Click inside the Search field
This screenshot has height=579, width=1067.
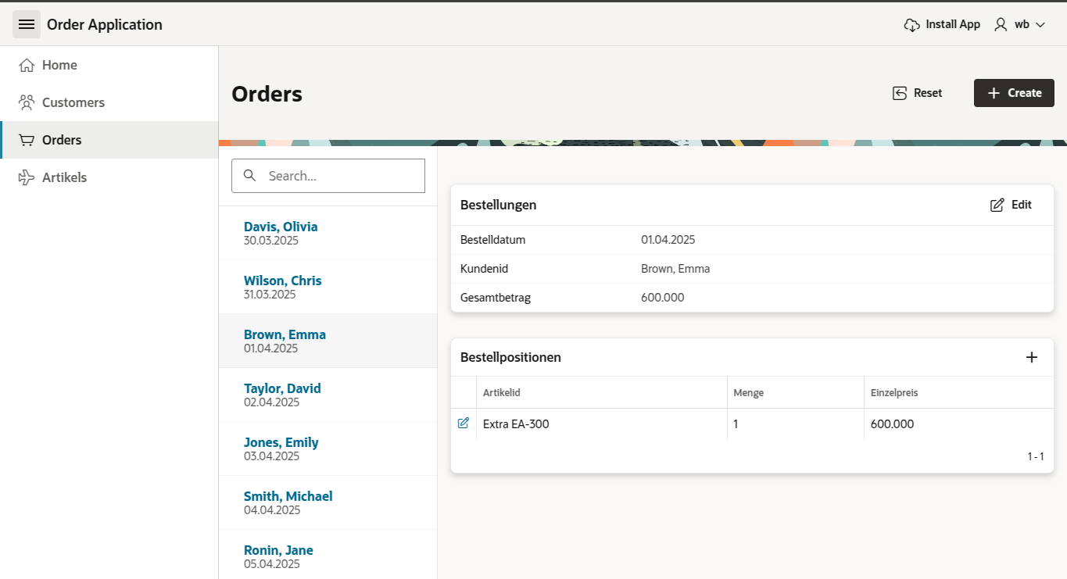point(336,175)
